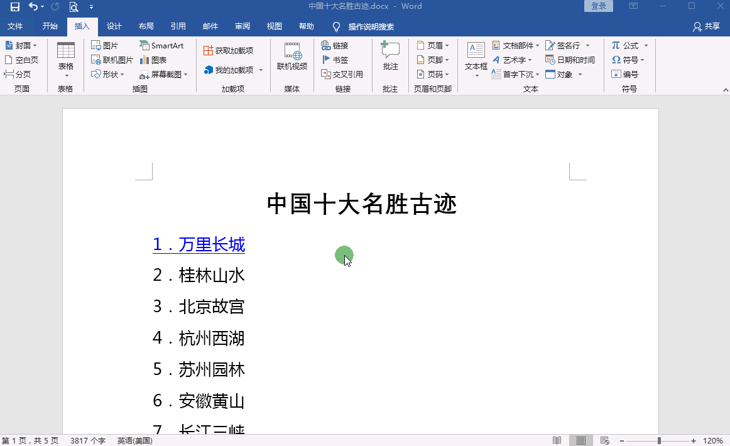Insert a number (编号)

pos(625,75)
